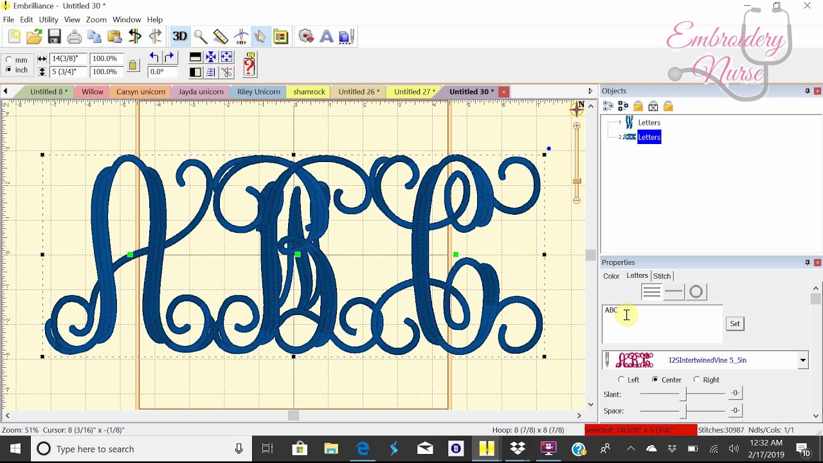Reset Space with its -0- button

[734, 410]
